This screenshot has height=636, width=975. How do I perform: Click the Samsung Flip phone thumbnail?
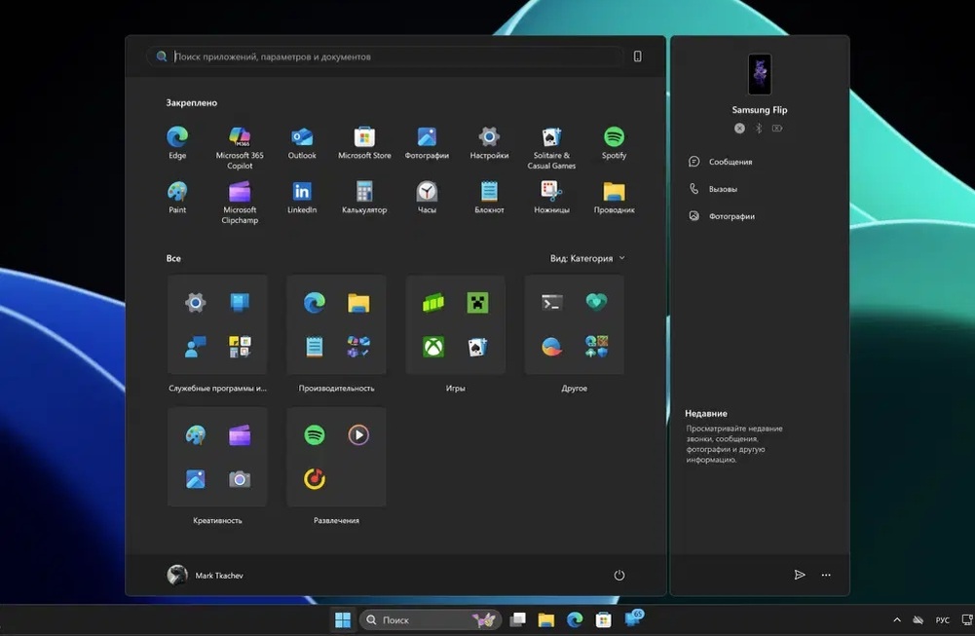759,75
